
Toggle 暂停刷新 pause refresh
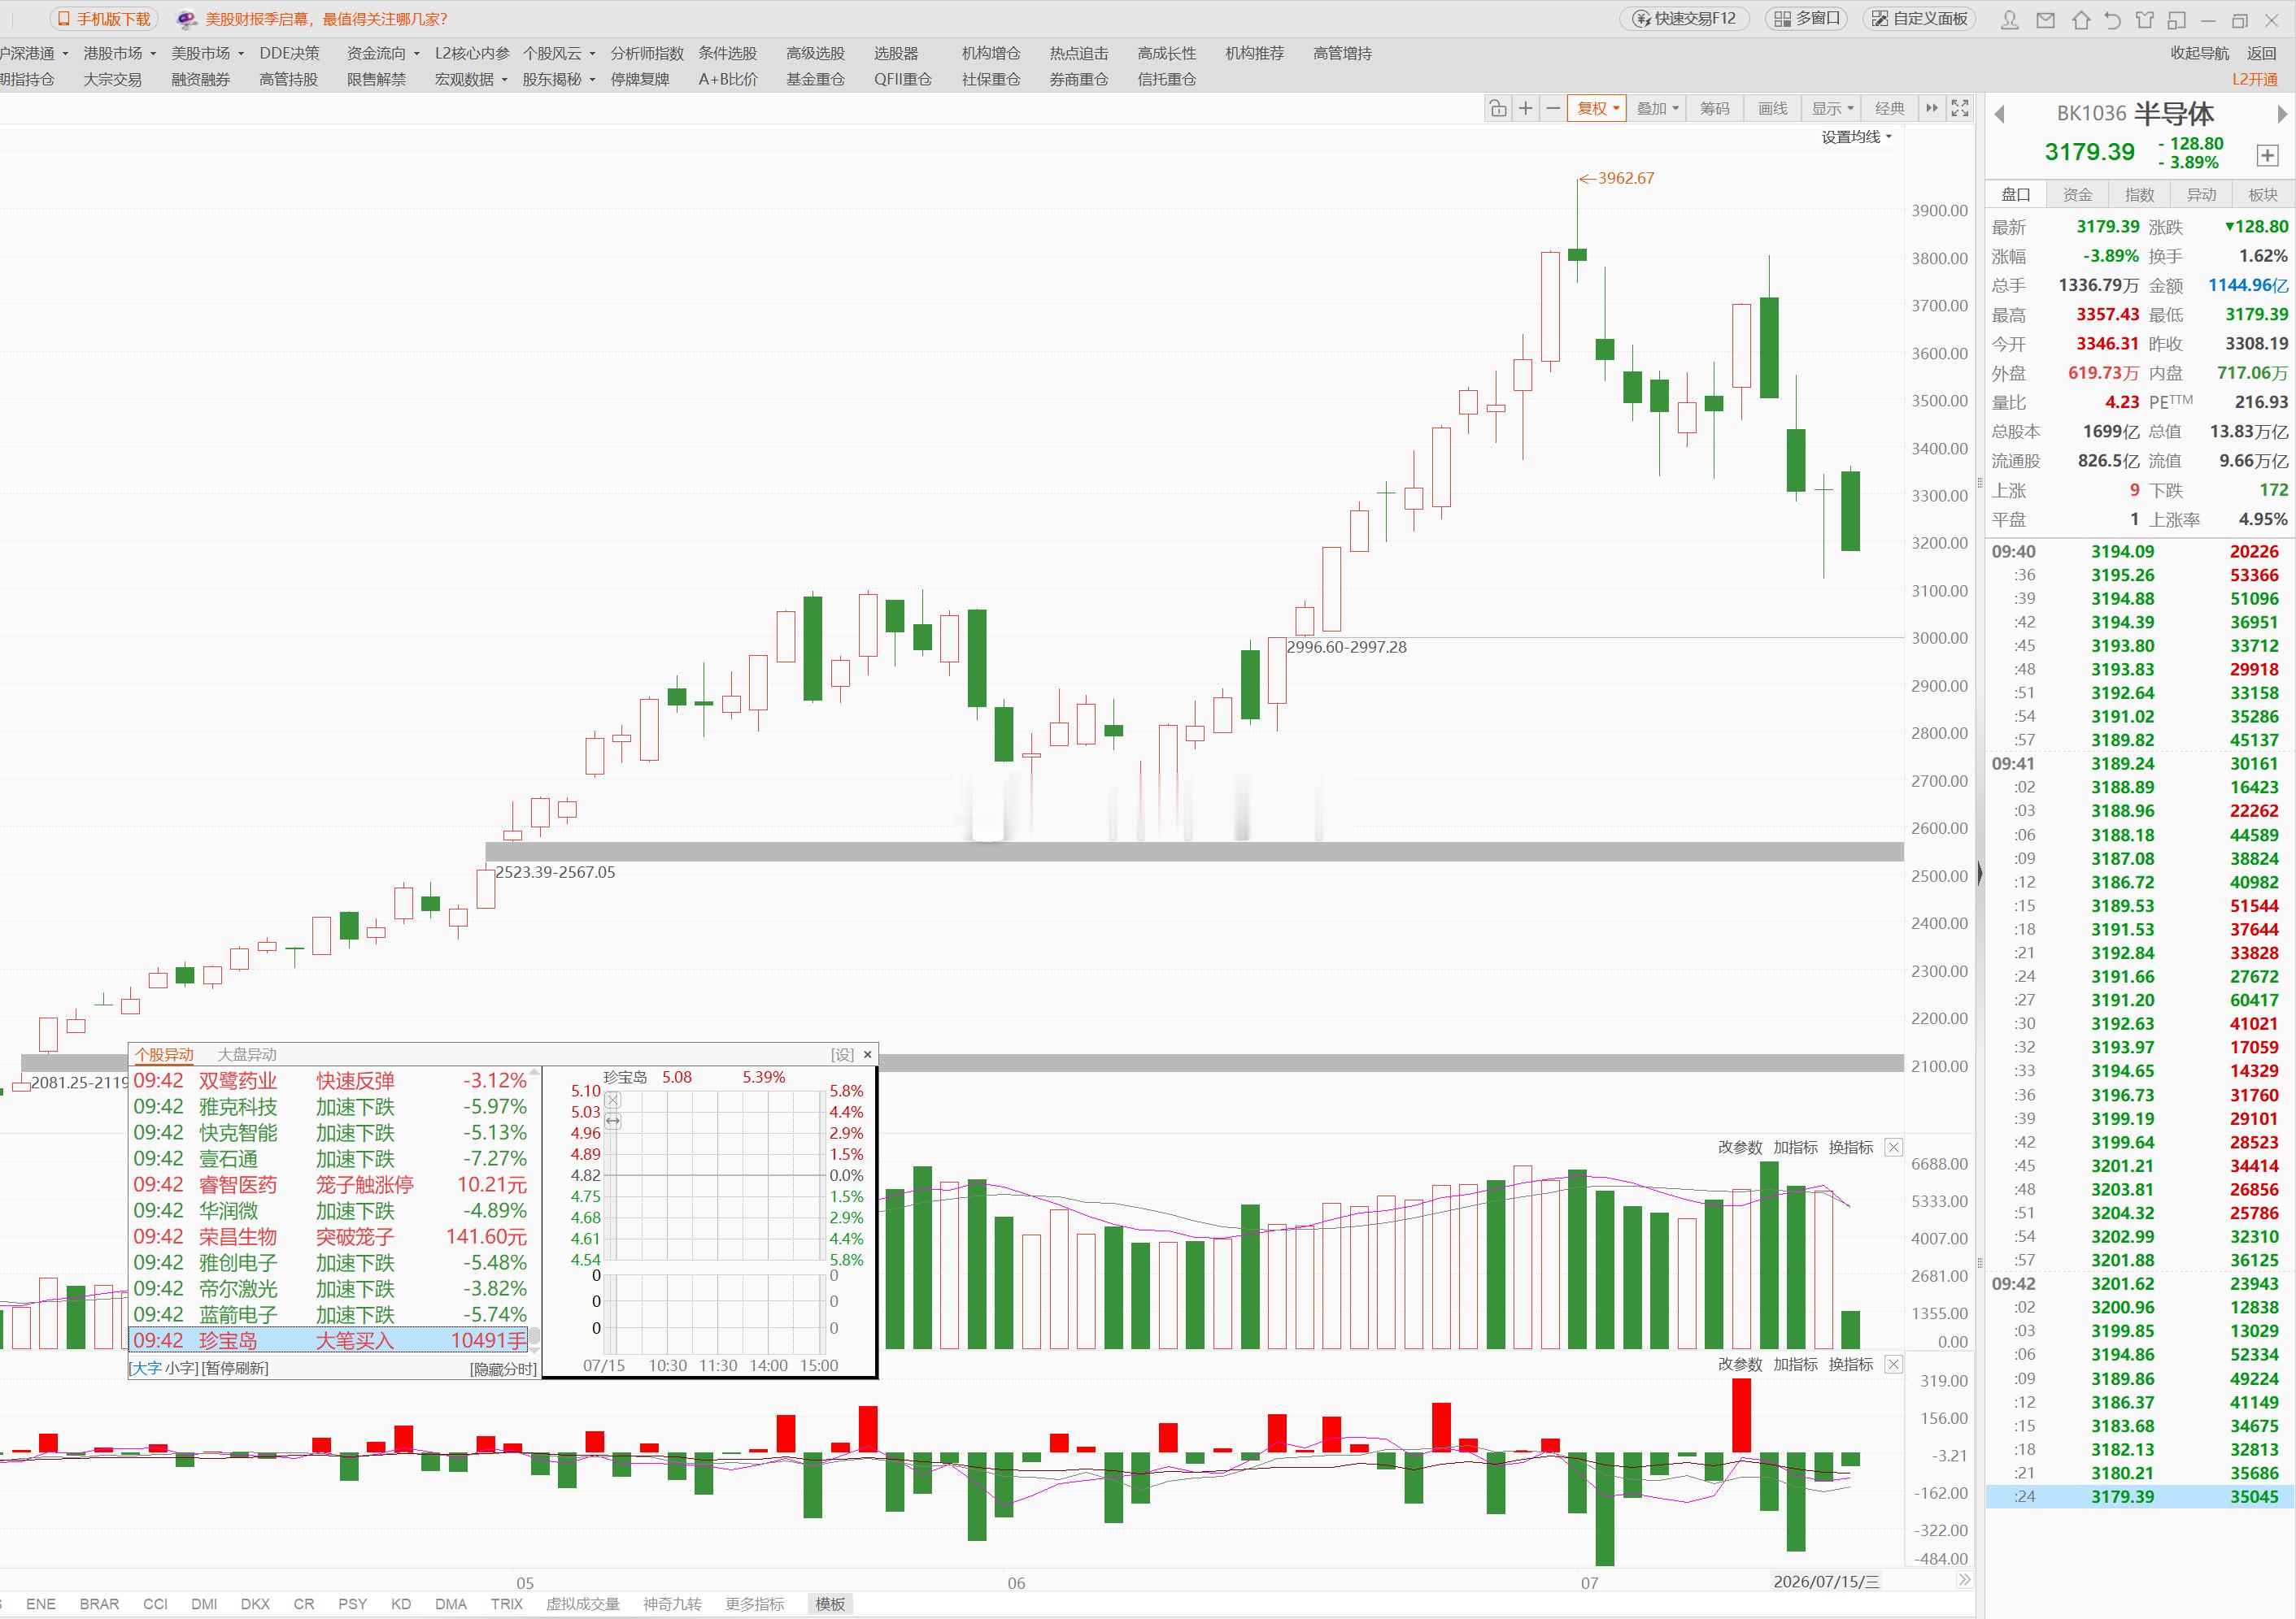[x=234, y=1368]
